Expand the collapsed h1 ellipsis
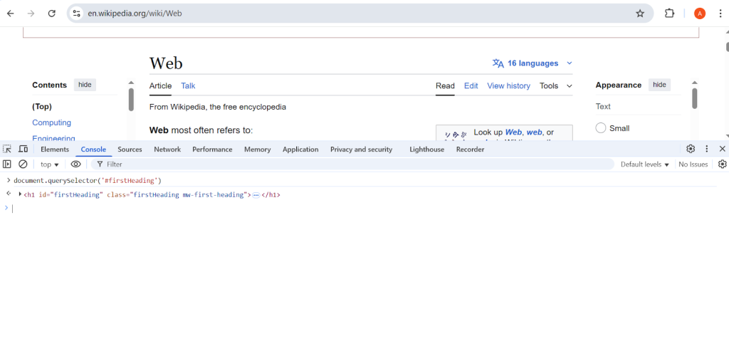Image resolution: width=729 pixels, height=351 pixels. point(256,195)
